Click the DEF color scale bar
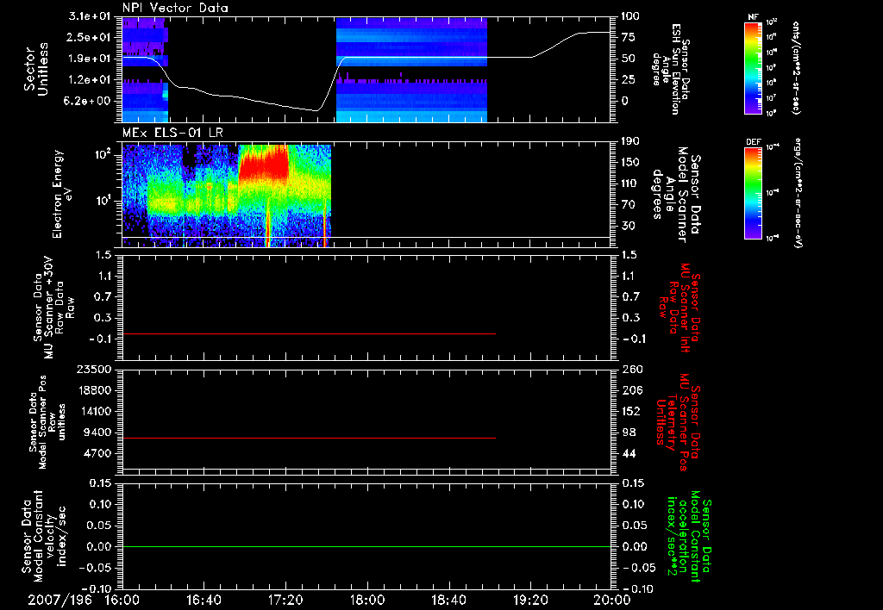Image resolution: width=883 pixels, height=610 pixels. click(x=754, y=192)
